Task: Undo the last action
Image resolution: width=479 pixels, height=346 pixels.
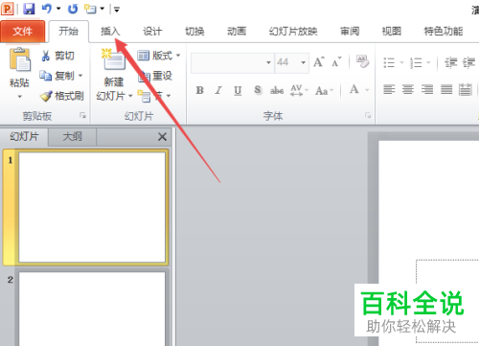Action: point(47,9)
